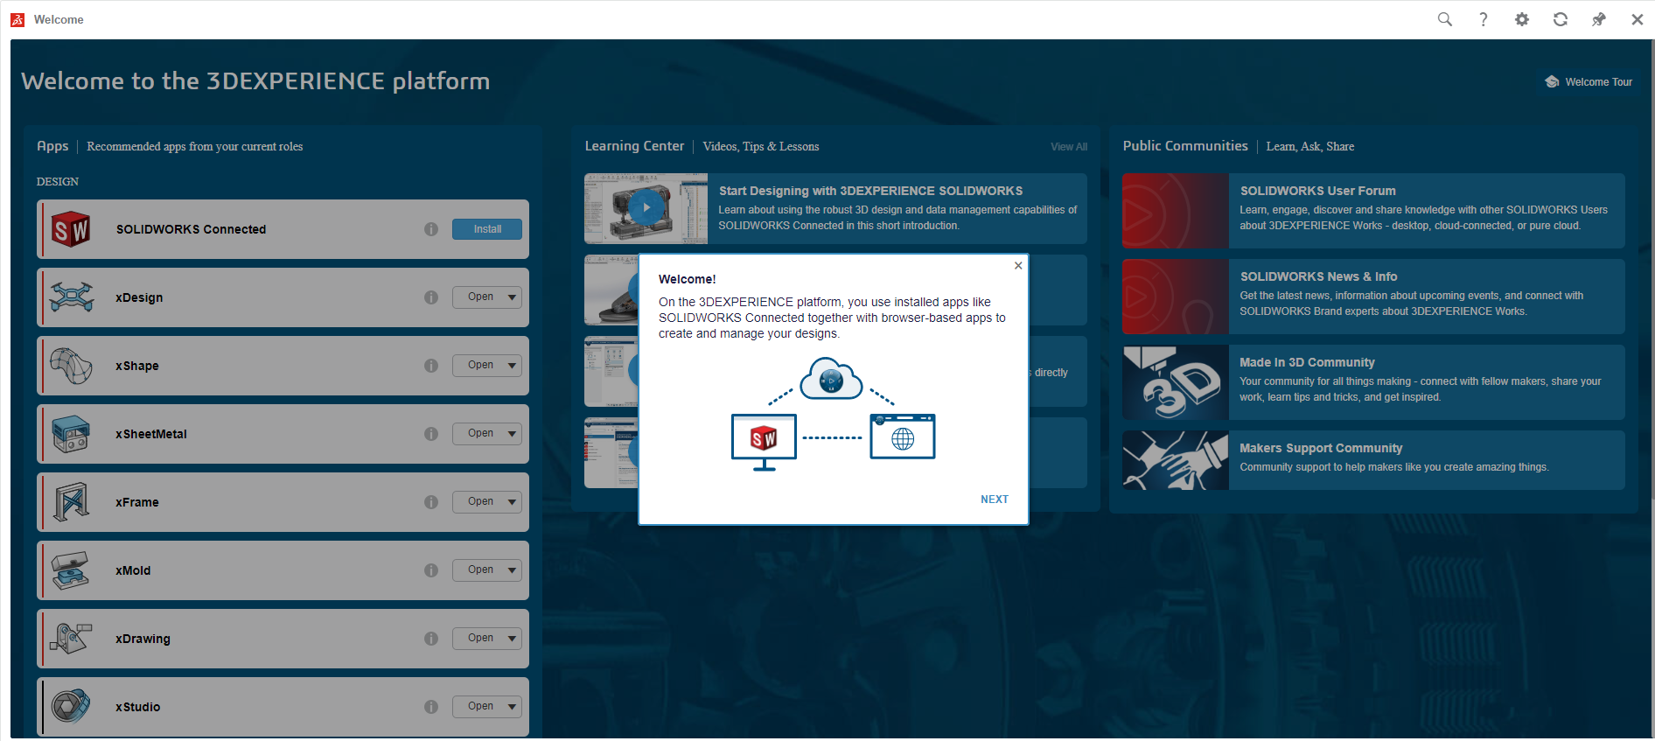Click the SOLIDWORKS Connected app icon
Image resolution: width=1655 pixels, height=741 pixels.
(x=71, y=229)
